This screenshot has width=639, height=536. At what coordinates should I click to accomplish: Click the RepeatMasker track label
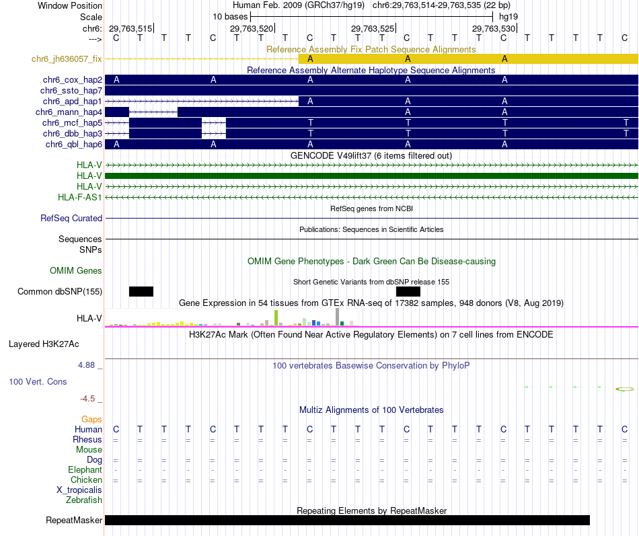(x=74, y=520)
